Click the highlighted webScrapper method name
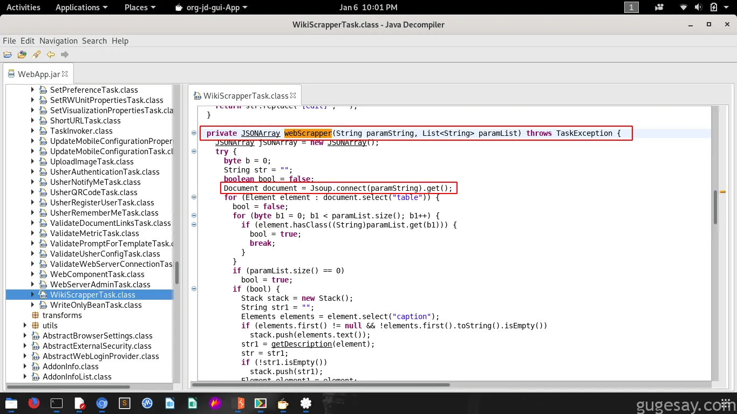 click(x=308, y=133)
